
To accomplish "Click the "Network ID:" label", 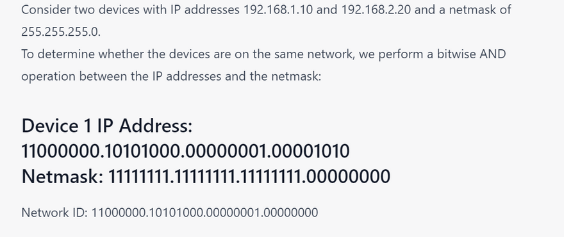I will click(x=54, y=213).
